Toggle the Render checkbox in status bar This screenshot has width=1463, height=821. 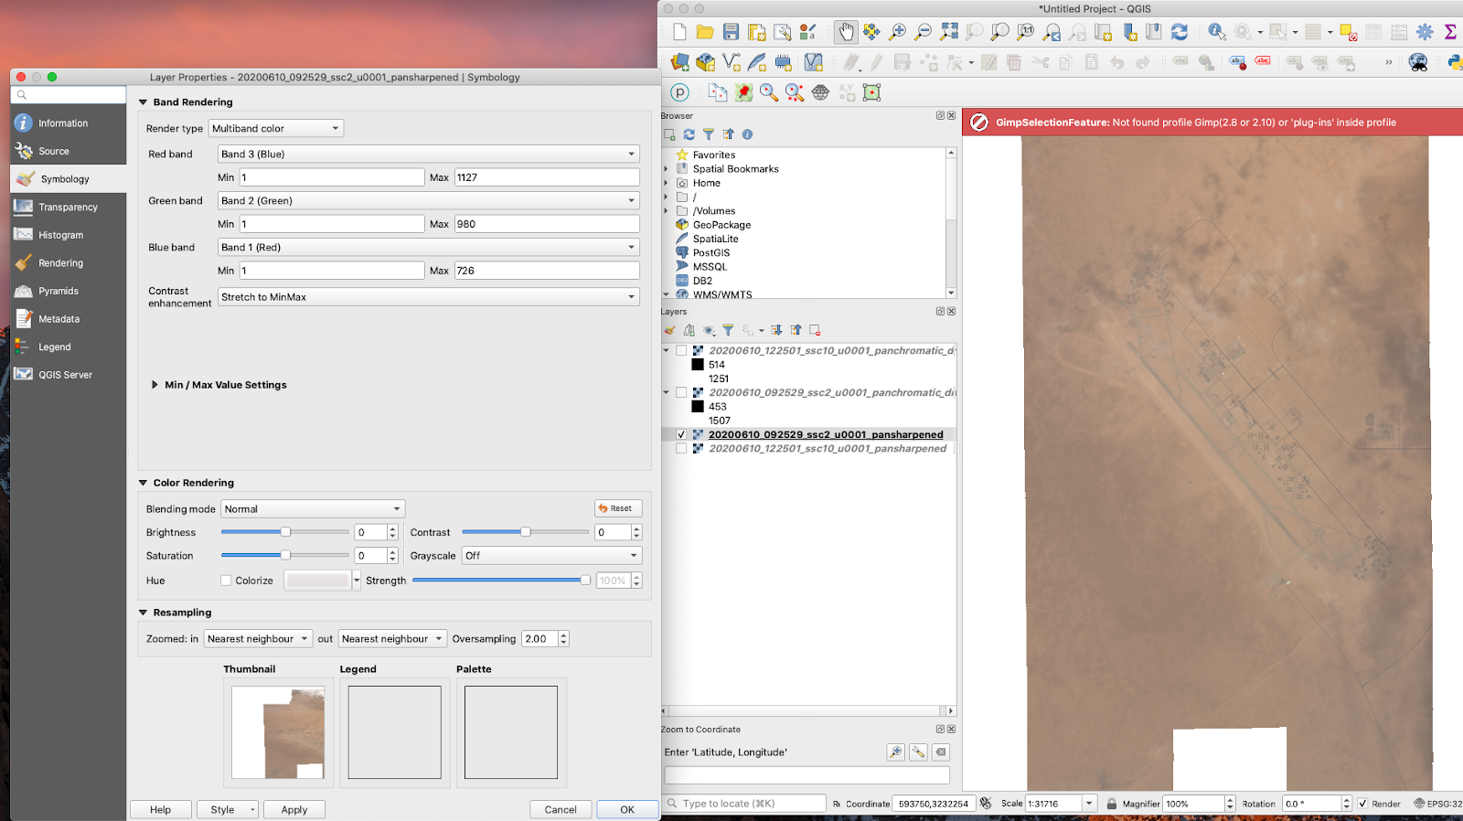[1362, 804]
